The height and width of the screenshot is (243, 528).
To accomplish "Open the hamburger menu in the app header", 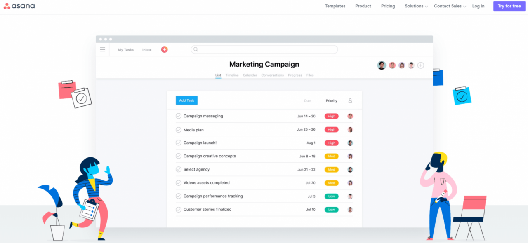I will click(x=102, y=49).
